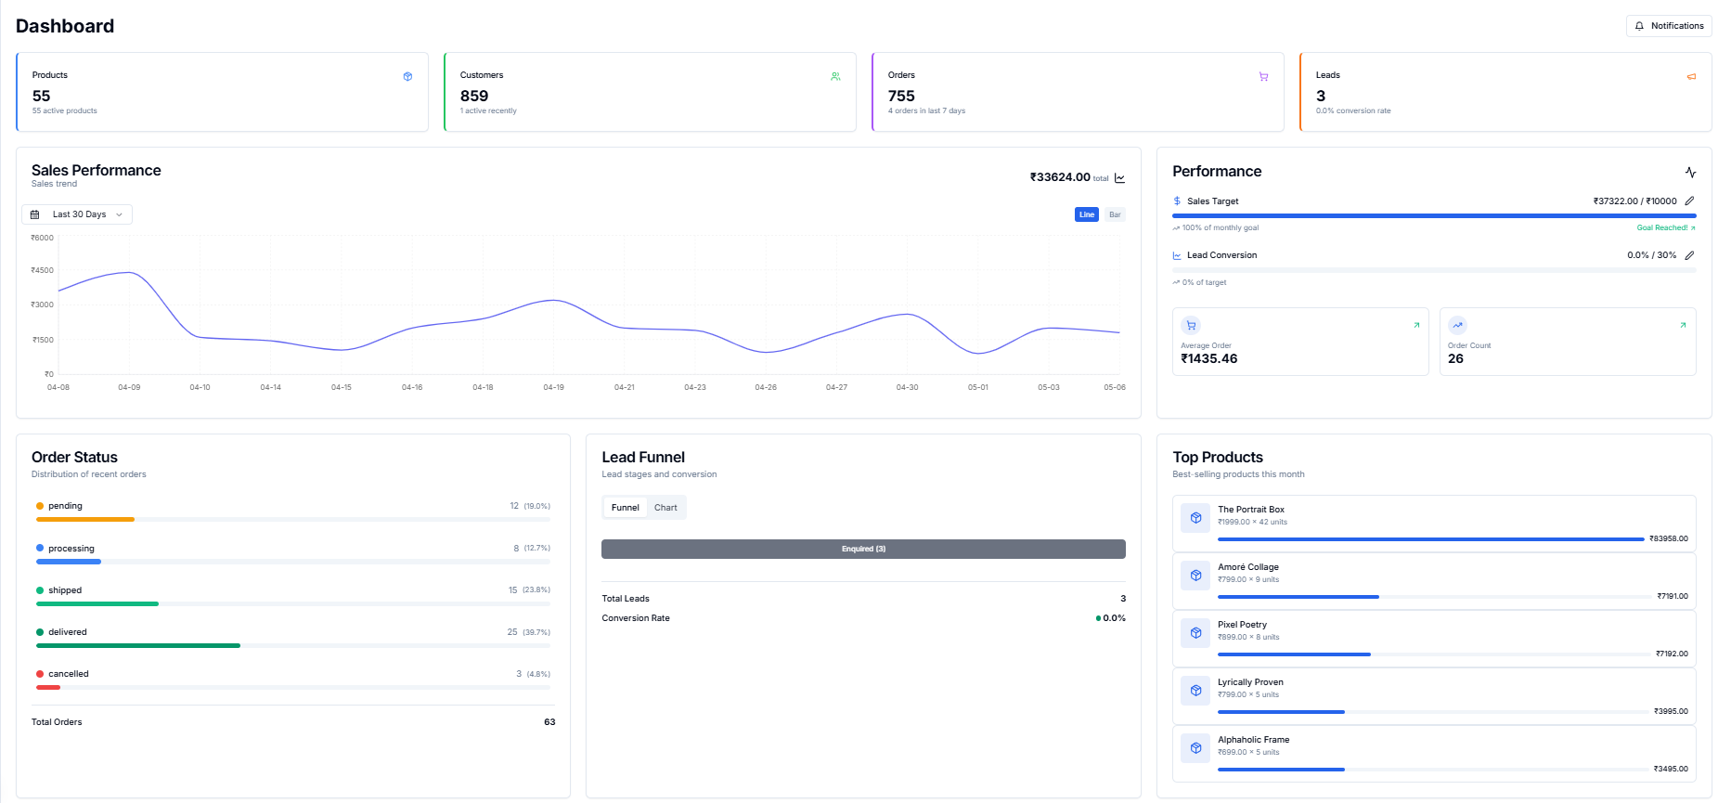This screenshot has height=803, width=1731.
Task: Open the Average Order arrow icon
Action: tap(1416, 325)
